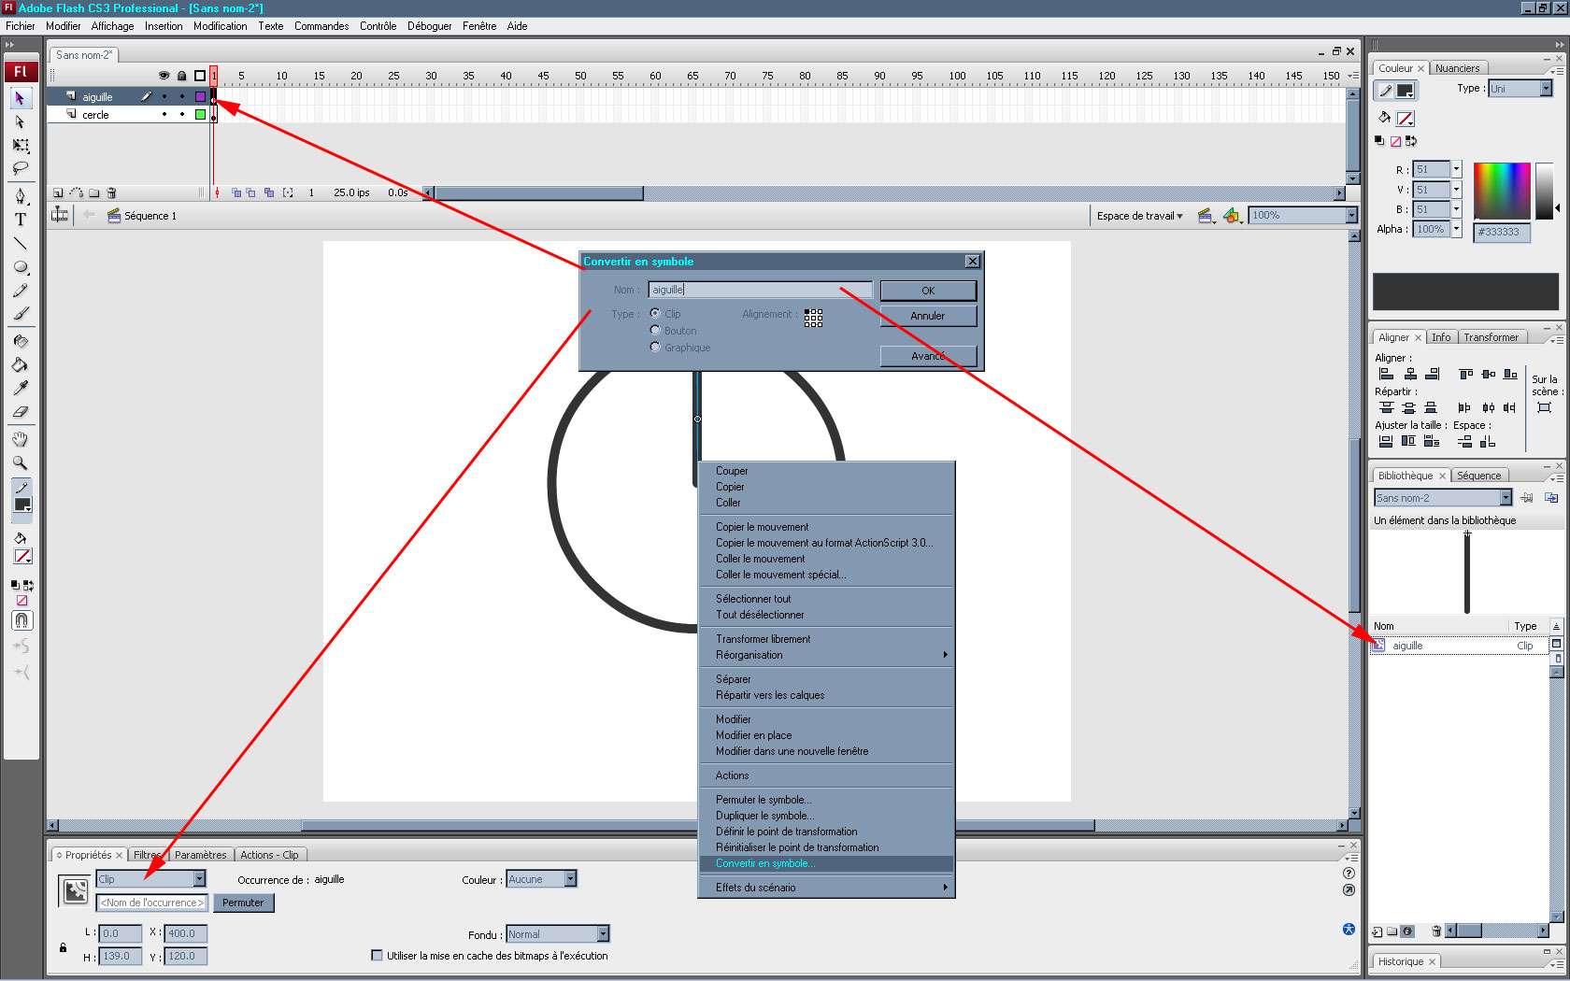Toggle lock dot of cercle layer

point(182,114)
